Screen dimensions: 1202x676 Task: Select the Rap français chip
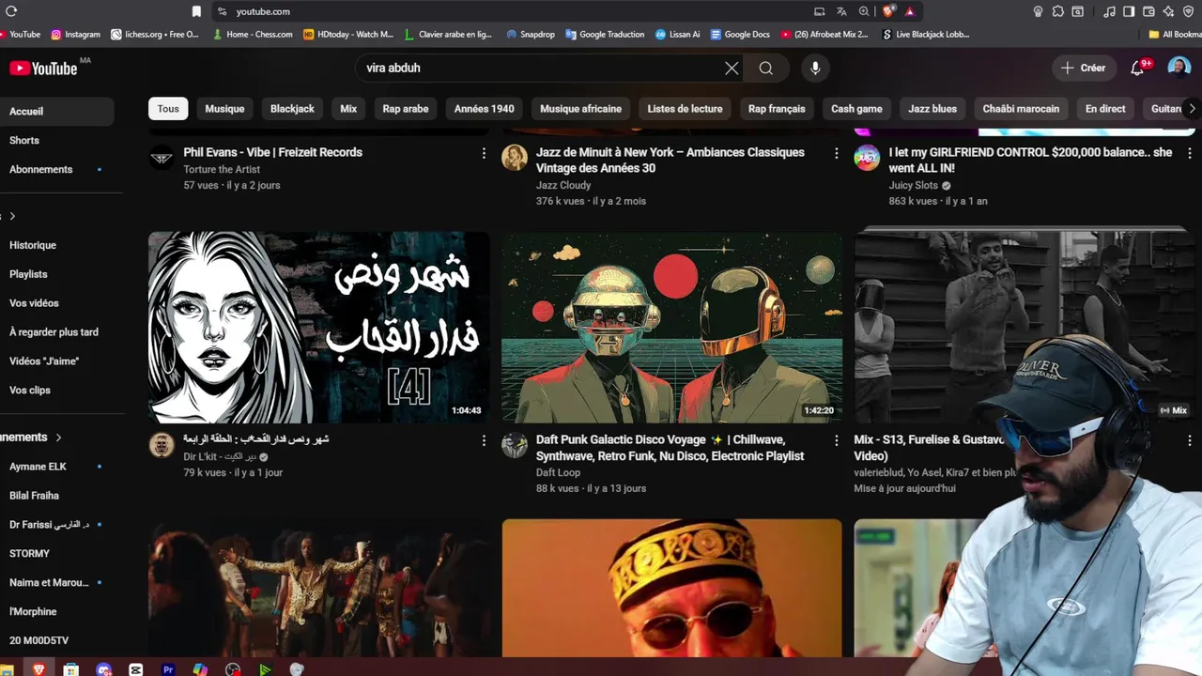click(777, 109)
